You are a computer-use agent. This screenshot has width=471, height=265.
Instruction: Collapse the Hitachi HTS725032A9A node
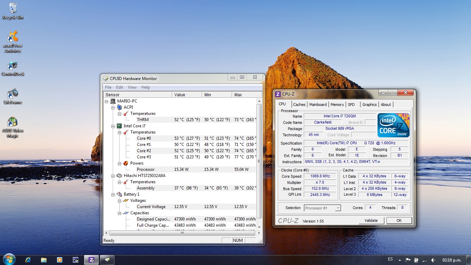pos(113,176)
